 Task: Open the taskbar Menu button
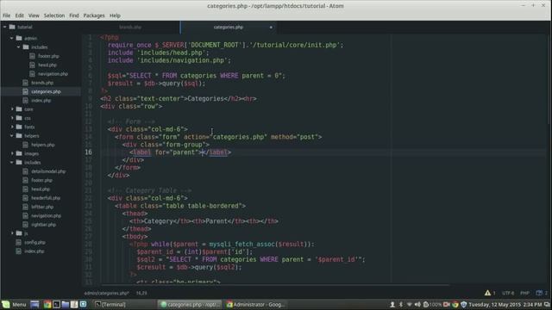[x=15, y=304]
